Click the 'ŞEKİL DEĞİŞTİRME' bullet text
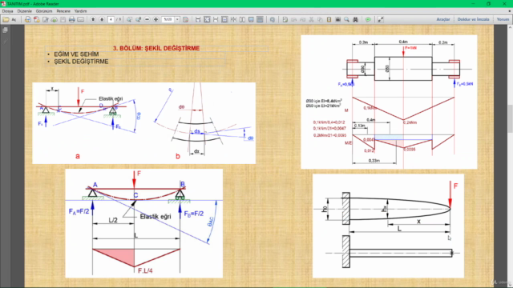This screenshot has height=288, width=513. click(81, 62)
